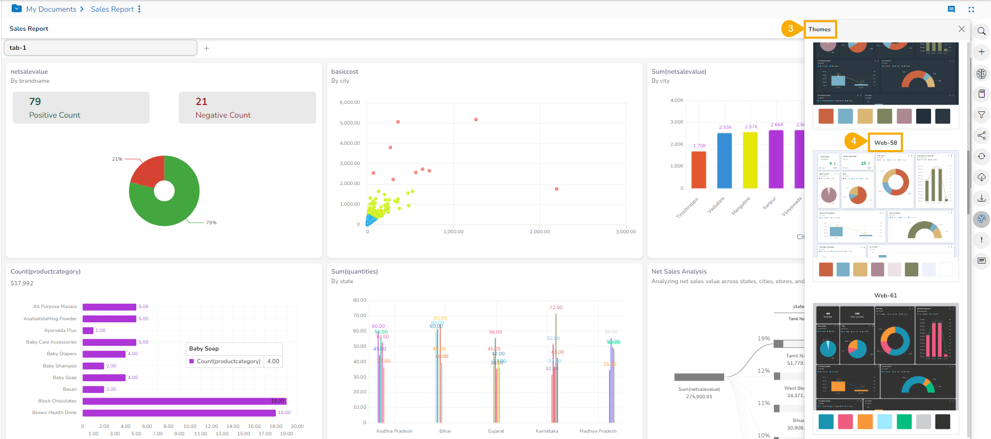The image size is (991, 439).
Task: Pick the pink swatch under Web-61
Action: pyautogui.click(x=845, y=422)
